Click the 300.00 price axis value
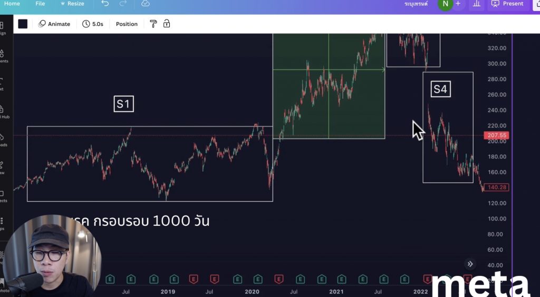Image resolution: width=540 pixels, height=297 pixels. 497,64
